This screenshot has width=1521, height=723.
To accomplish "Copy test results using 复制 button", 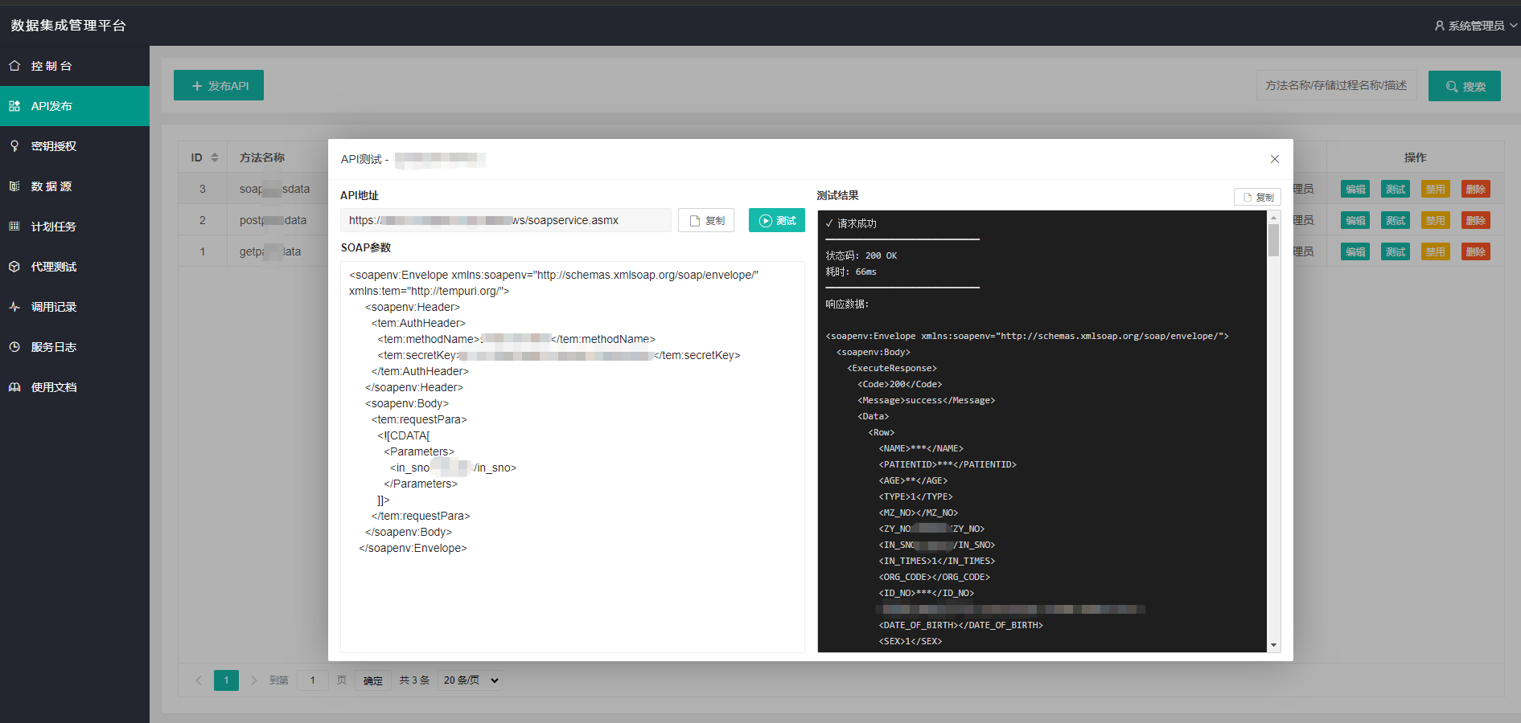I will tap(1256, 197).
